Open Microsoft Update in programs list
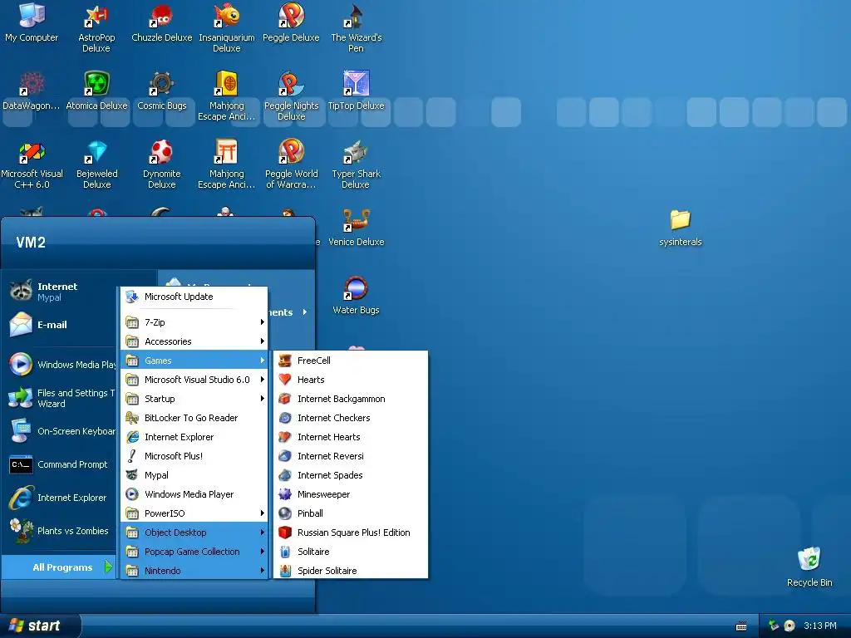Image resolution: width=851 pixels, height=638 pixels. (194, 297)
